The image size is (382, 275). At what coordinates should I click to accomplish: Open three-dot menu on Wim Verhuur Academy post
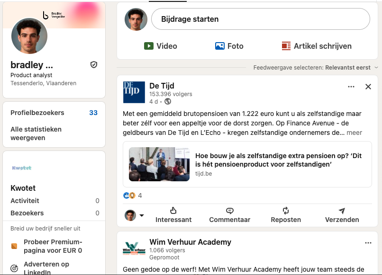click(368, 243)
